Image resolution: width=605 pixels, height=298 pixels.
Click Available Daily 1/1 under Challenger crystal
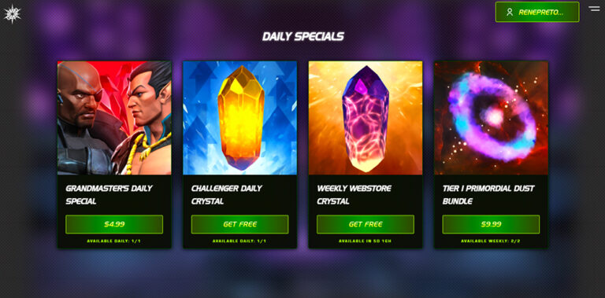239,241
